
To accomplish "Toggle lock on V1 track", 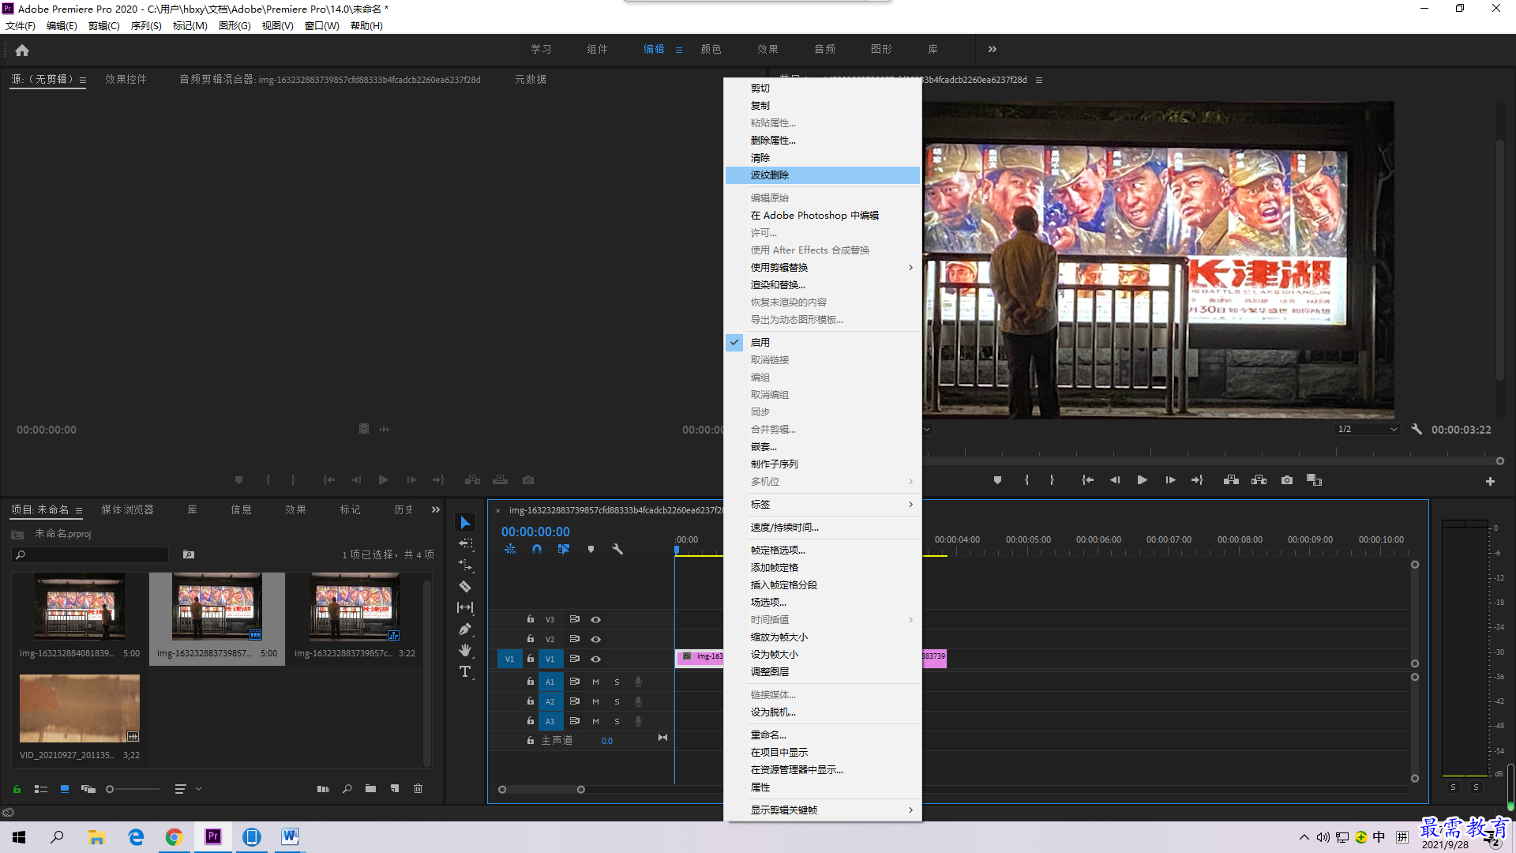I will pos(531,659).
